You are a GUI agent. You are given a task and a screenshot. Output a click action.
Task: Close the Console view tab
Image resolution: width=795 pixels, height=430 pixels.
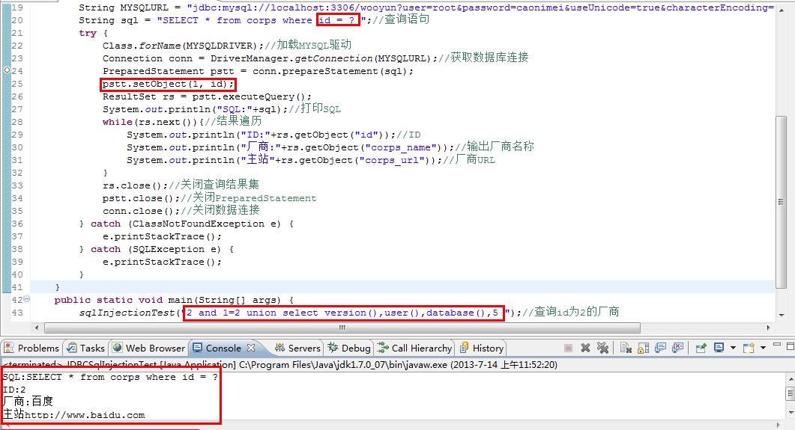251,348
